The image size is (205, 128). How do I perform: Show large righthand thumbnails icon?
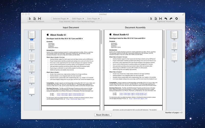click(156, 18)
